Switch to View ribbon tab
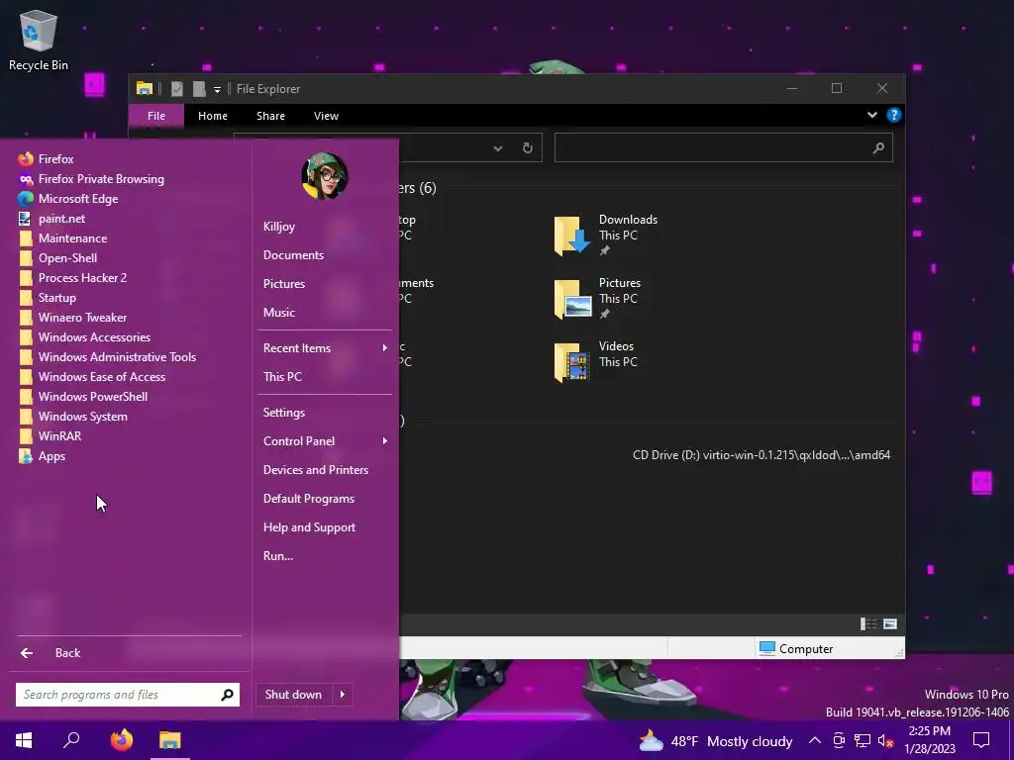This screenshot has width=1014, height=760. pos(326,116)
